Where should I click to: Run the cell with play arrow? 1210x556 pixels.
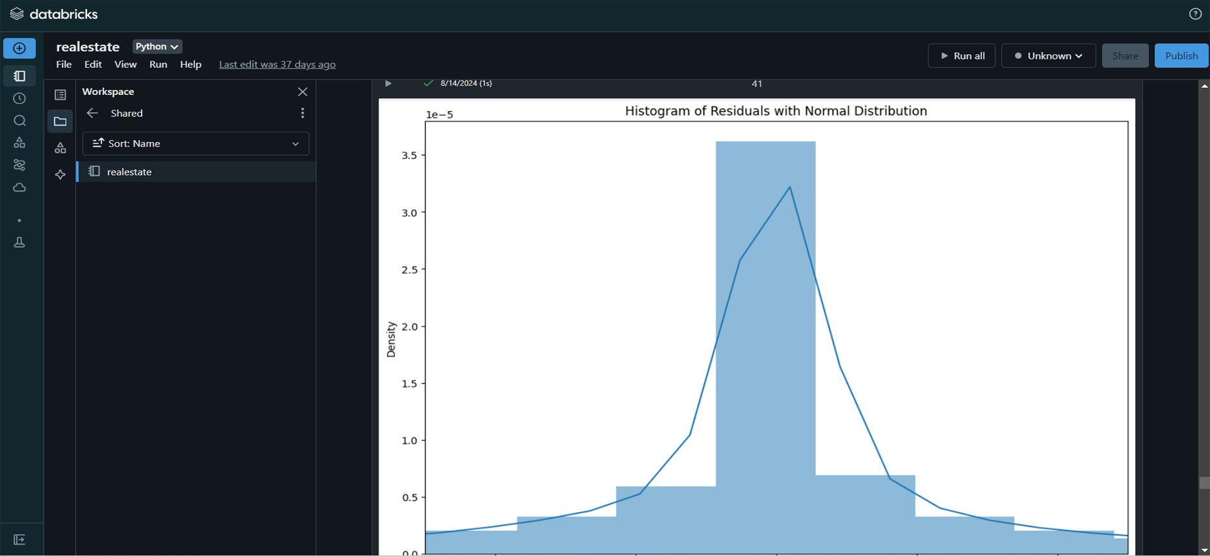point(388,83)
